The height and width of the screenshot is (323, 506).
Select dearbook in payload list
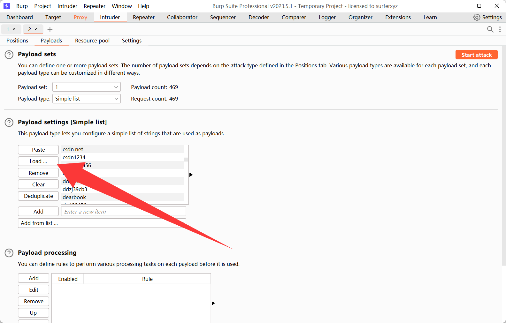tap(123, 197)
